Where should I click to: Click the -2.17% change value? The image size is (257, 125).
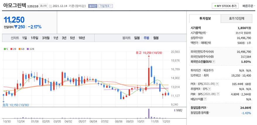coord(35,27)
